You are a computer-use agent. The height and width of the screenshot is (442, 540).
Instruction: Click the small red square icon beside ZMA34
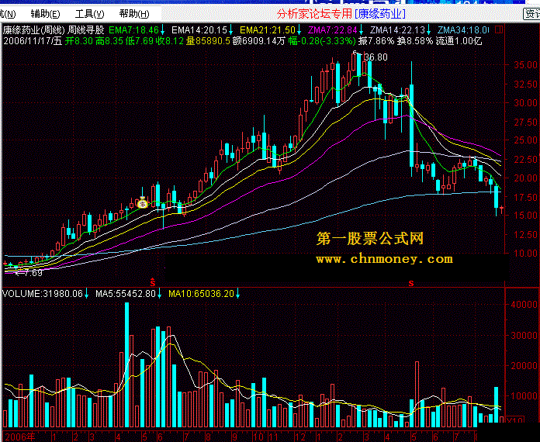tap(498, 29)
